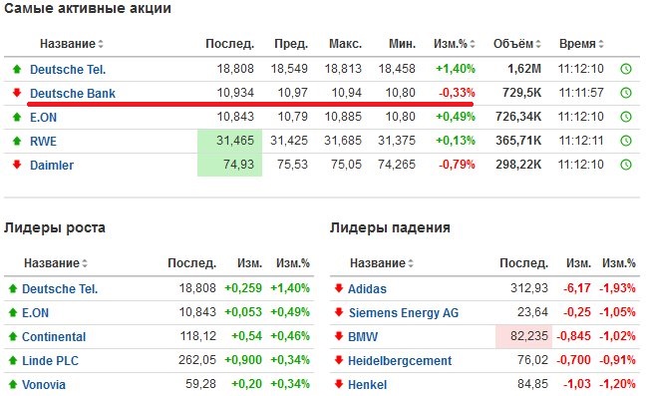This screenshot has height=396, width=646.
Task: Click the red down arrow beside Adidas
Action: (x=339, y=288)
